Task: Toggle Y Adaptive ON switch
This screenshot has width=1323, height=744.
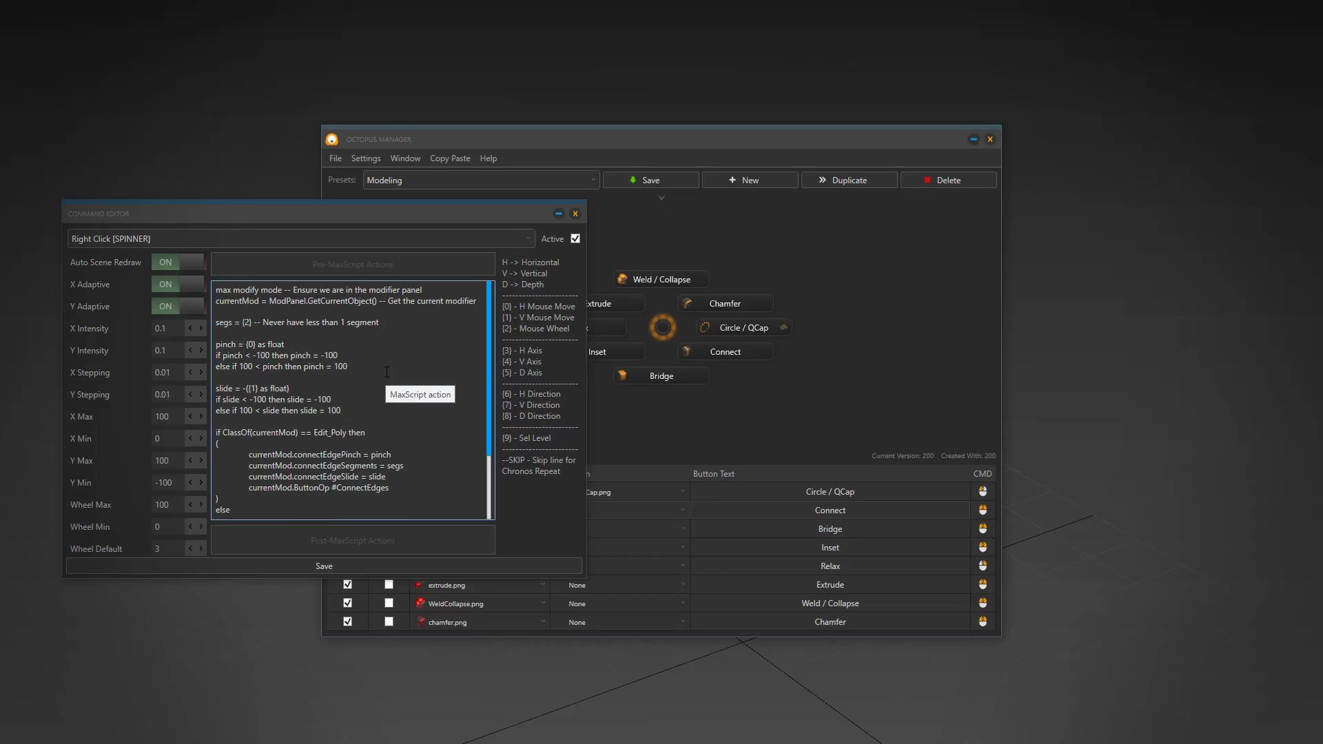Action: (178, 307)
